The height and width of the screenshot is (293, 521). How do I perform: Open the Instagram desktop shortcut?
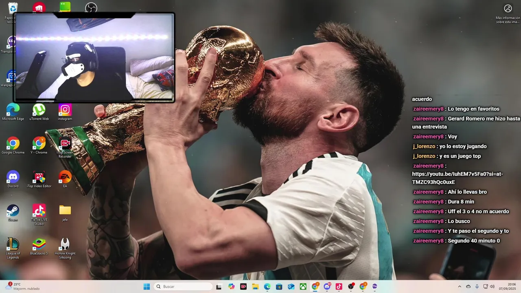[65, 112]
